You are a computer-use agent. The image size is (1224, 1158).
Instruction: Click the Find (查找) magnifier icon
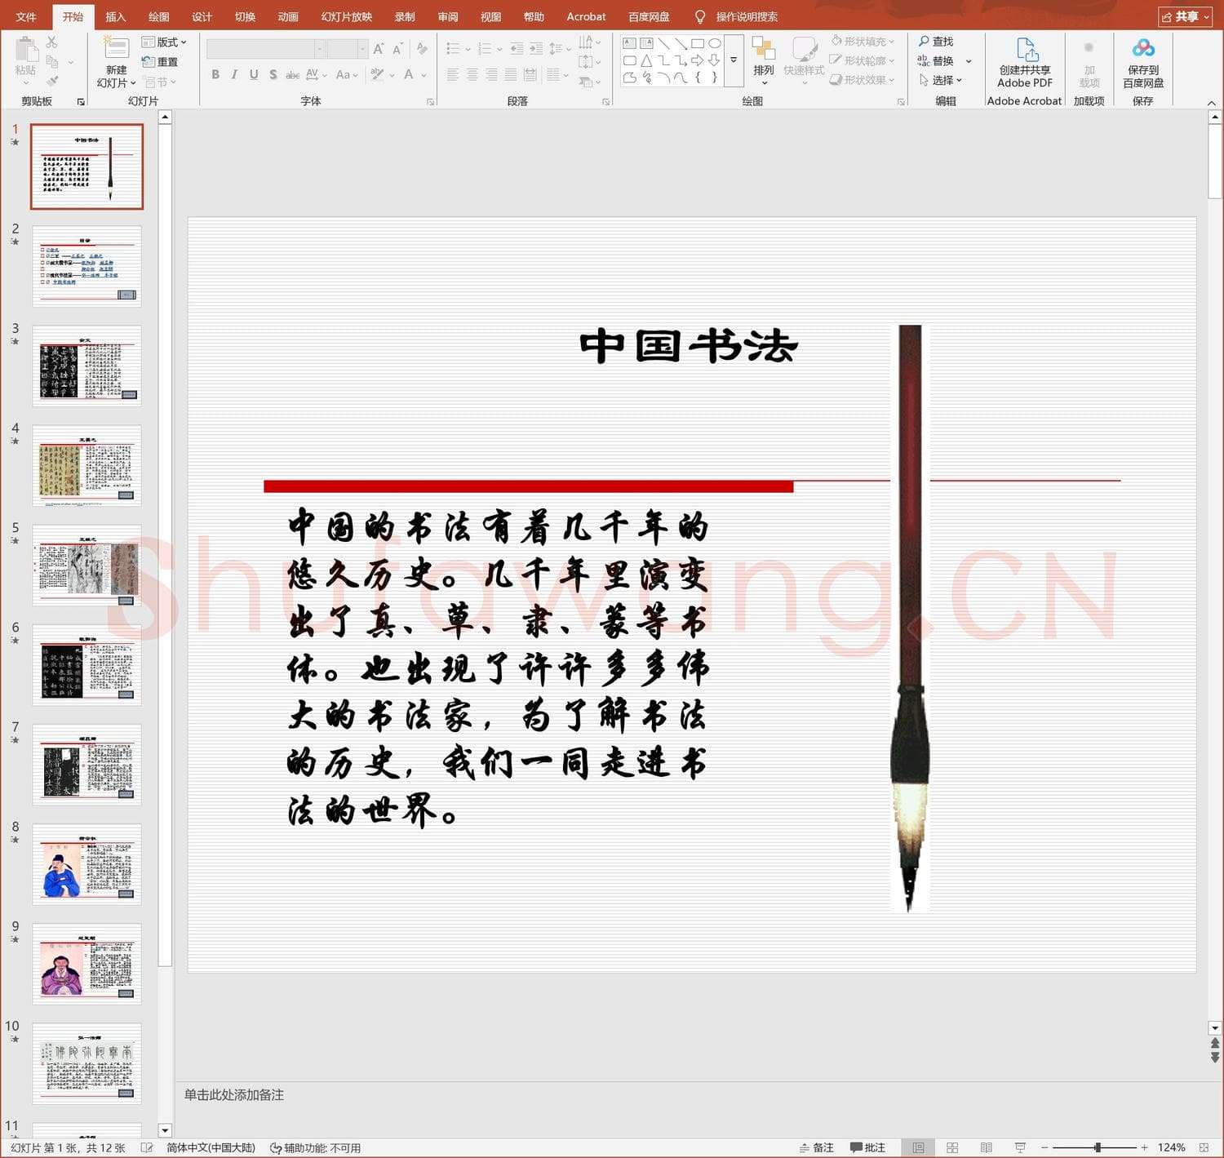point(924,41)
